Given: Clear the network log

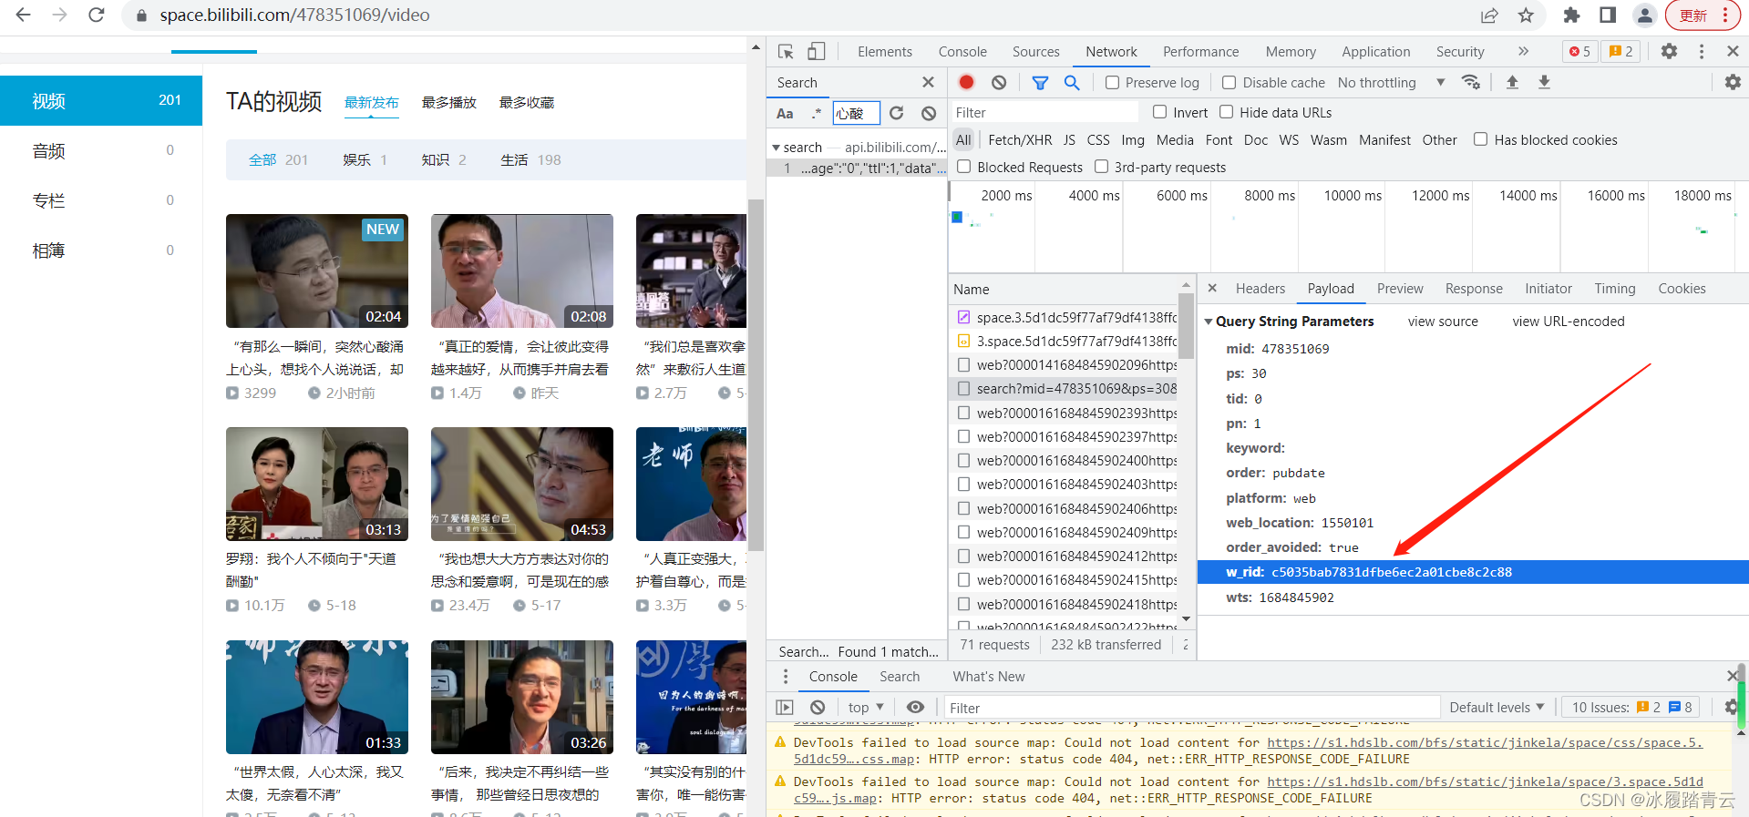Looking at the screenshot, I should 999,82.
